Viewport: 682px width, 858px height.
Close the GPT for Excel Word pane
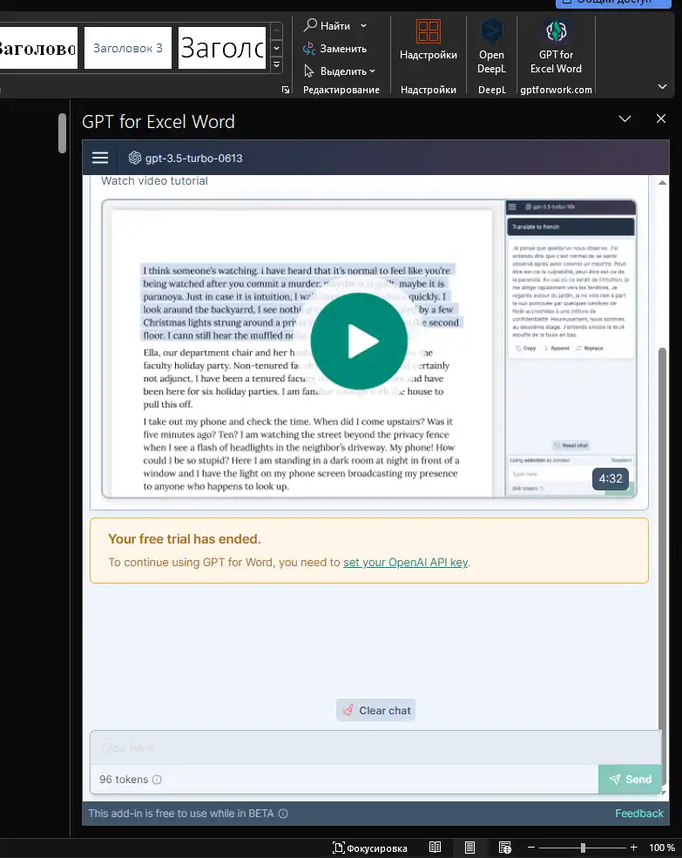pyautogui.click(x=660, y=118)
